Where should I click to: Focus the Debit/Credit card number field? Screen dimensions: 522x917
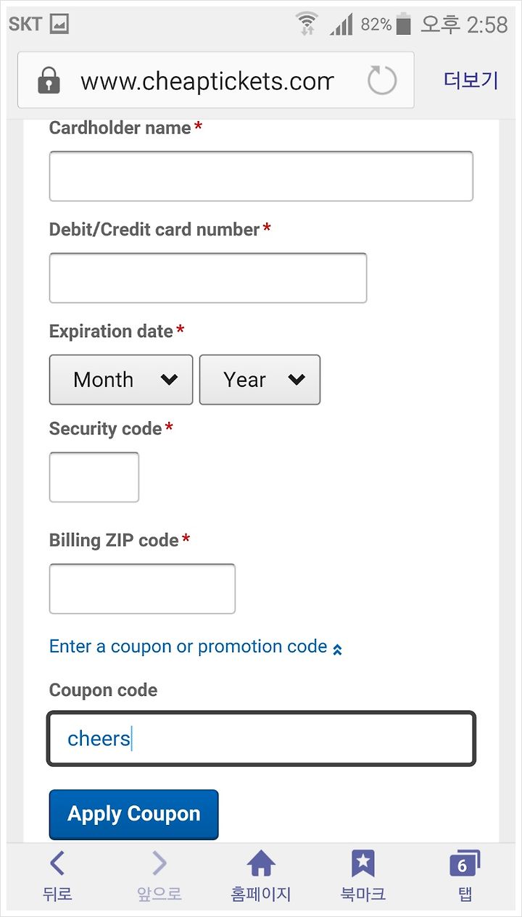(208, 278)
